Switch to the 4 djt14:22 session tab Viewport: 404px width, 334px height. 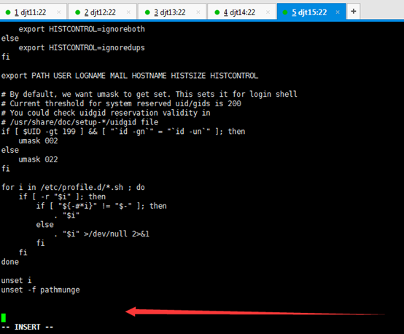[x=241, y=12]
